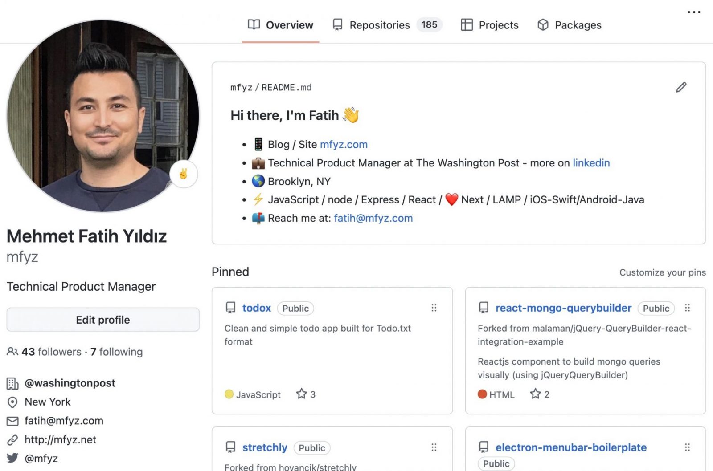Open the mfyz.com blog link

[x=344, y=144]
